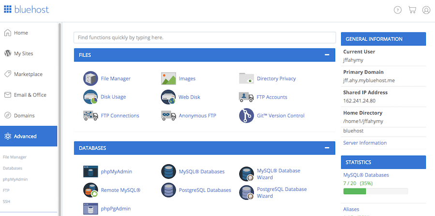Click the sidebar vertical scrollbar
The width and height of the screenshot is (435, 216).
pyautogui.click(x=59, y=119)
